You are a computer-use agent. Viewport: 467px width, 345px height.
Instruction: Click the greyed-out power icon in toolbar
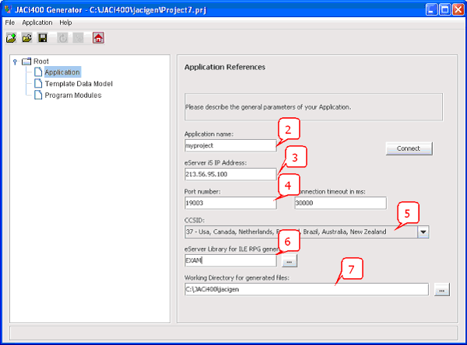[63, 37]
